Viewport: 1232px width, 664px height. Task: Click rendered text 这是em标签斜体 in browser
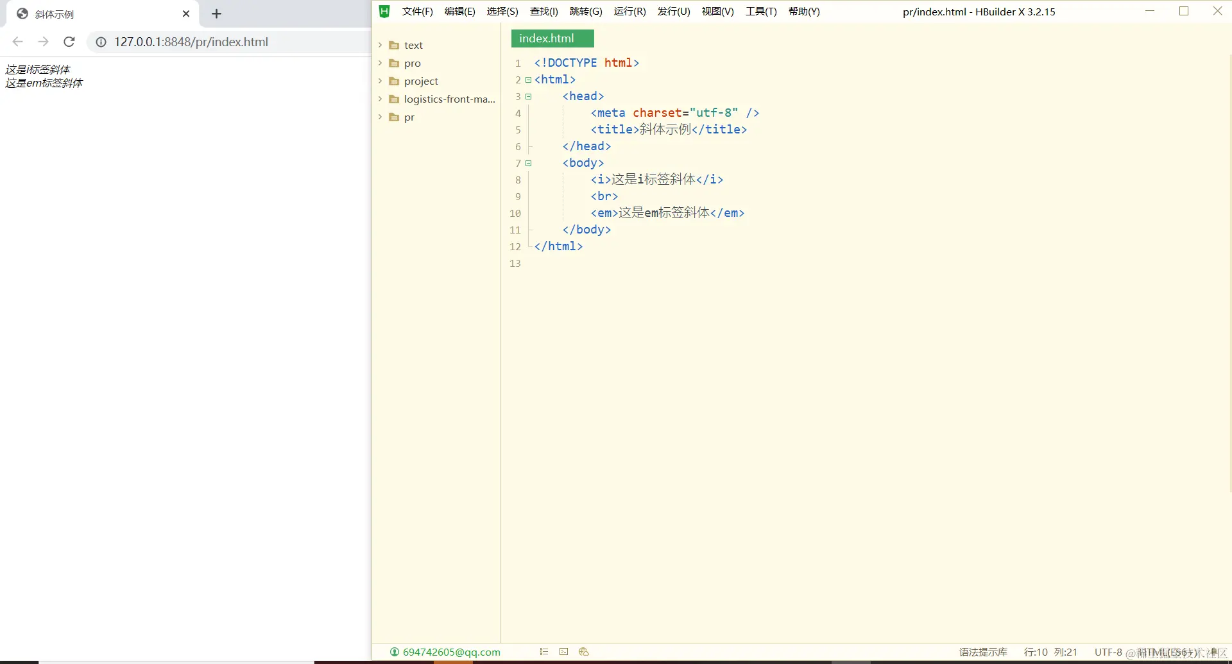point(44,83)
